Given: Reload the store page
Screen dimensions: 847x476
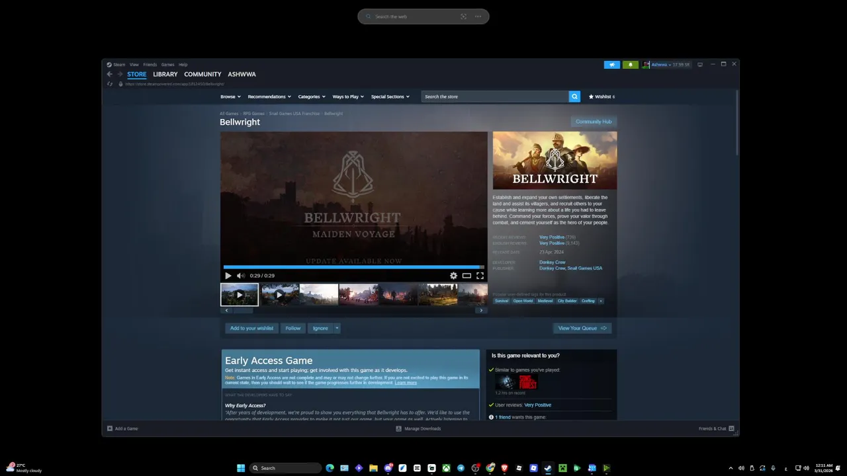Looking at the screenshot, I should click(x=110, y=84).
